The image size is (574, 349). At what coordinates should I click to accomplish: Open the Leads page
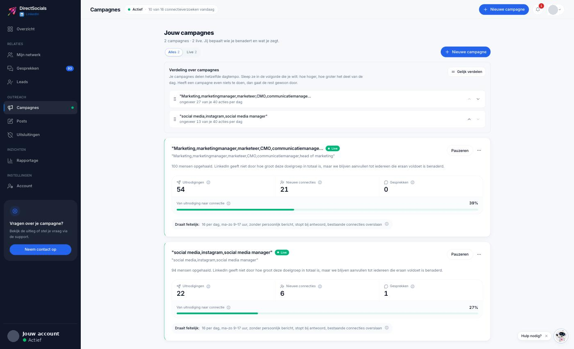(40, 82)
